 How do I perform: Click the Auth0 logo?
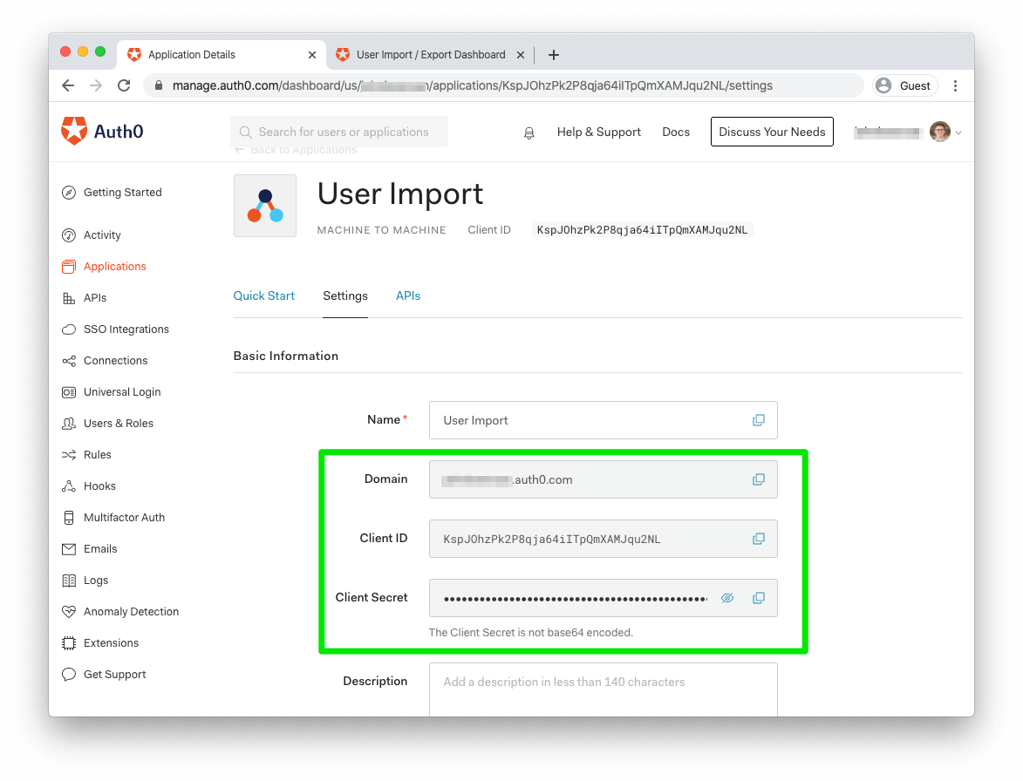coord(102,131)
